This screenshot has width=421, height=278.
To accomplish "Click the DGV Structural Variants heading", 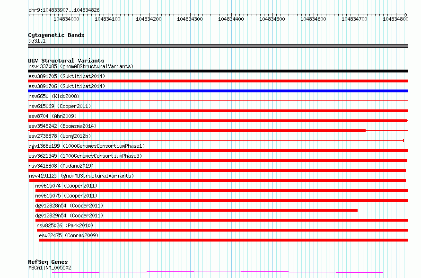I will point(66,61).
